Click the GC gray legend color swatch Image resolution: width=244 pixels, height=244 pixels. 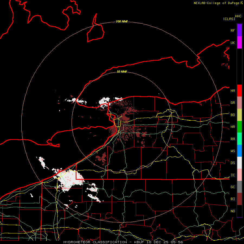239,187
